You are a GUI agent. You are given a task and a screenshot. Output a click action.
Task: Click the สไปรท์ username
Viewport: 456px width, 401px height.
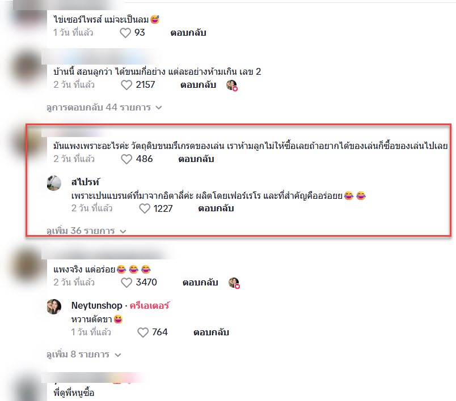(85, 182)
